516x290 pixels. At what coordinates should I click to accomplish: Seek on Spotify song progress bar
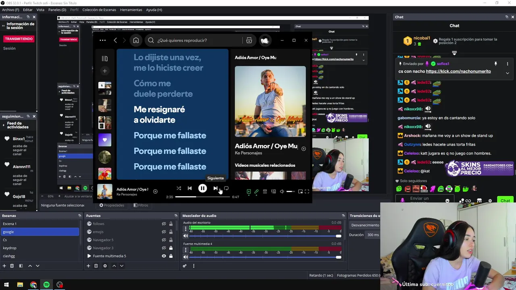202,197
